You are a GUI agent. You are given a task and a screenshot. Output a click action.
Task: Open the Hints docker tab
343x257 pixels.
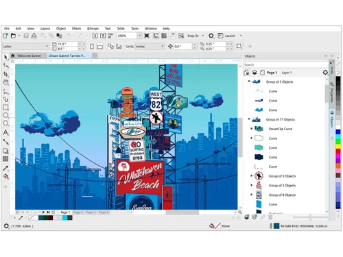pyautogui.click(x=332, y=68)
